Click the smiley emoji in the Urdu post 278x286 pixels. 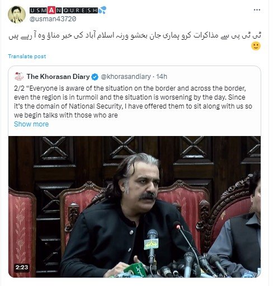click(x=256, y=46)
